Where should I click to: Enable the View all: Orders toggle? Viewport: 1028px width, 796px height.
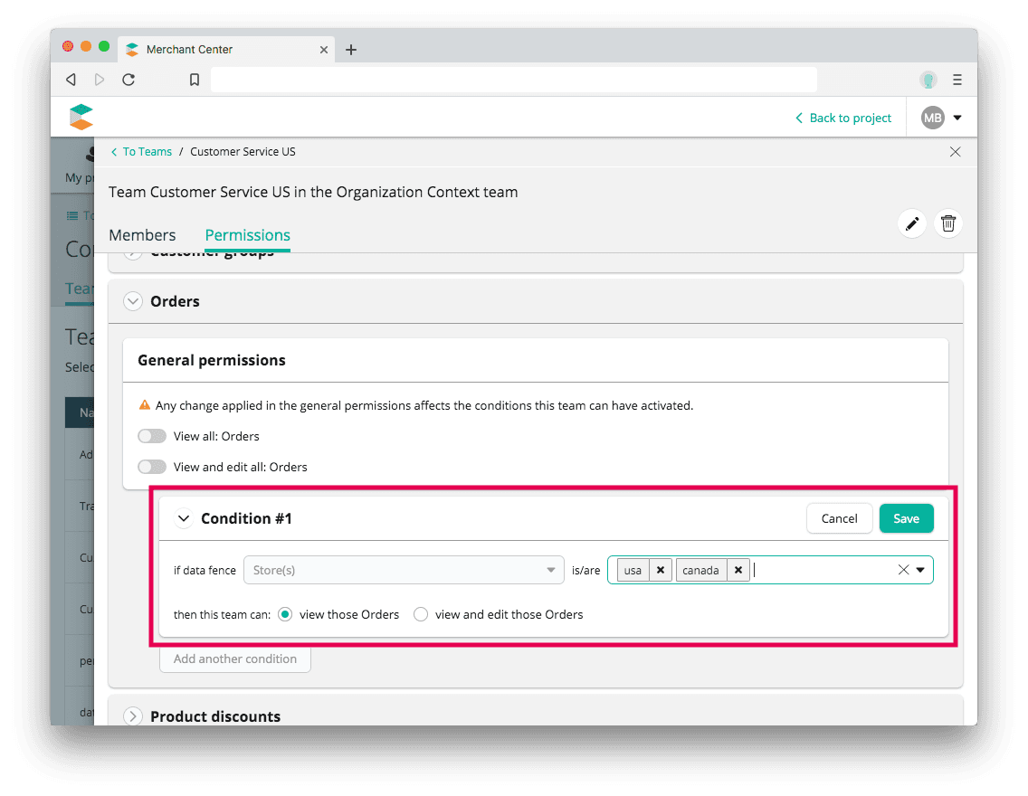pos(153,435)
